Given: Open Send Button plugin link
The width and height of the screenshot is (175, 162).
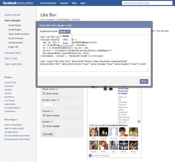Looking at the screenshot, I should pos(10,111).
